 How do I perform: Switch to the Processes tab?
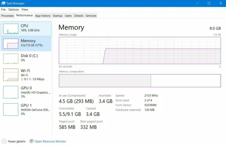[8, 16]
